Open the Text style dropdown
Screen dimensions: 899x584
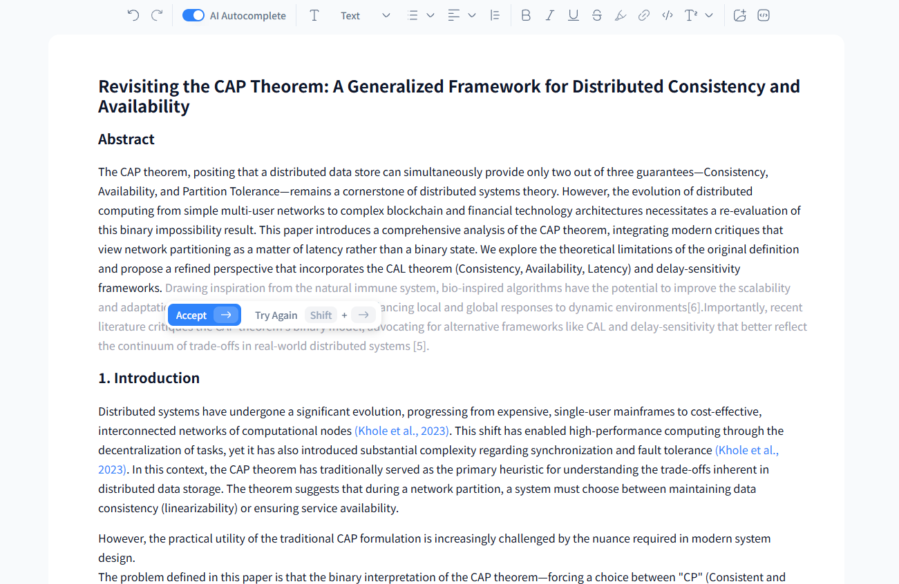365,15
